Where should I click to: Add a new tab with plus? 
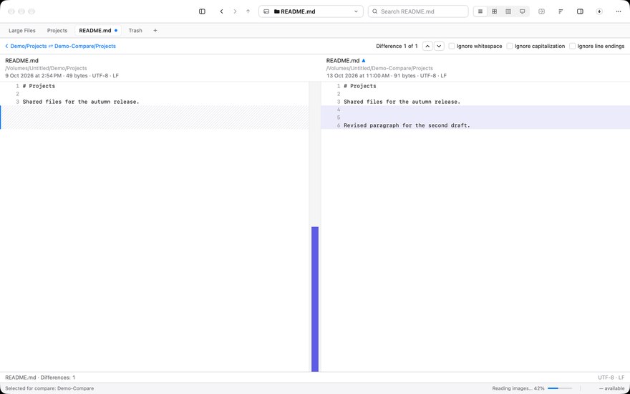click(155, 31)
